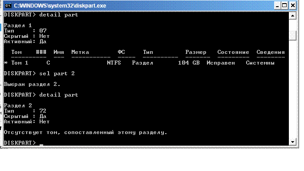Click the 'NTFS' file system value
This screenshot has height=171, width=304.
(x=114, y=63)
